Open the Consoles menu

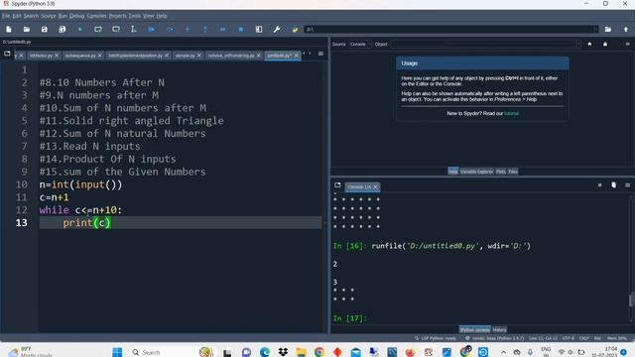click(97, 16)
